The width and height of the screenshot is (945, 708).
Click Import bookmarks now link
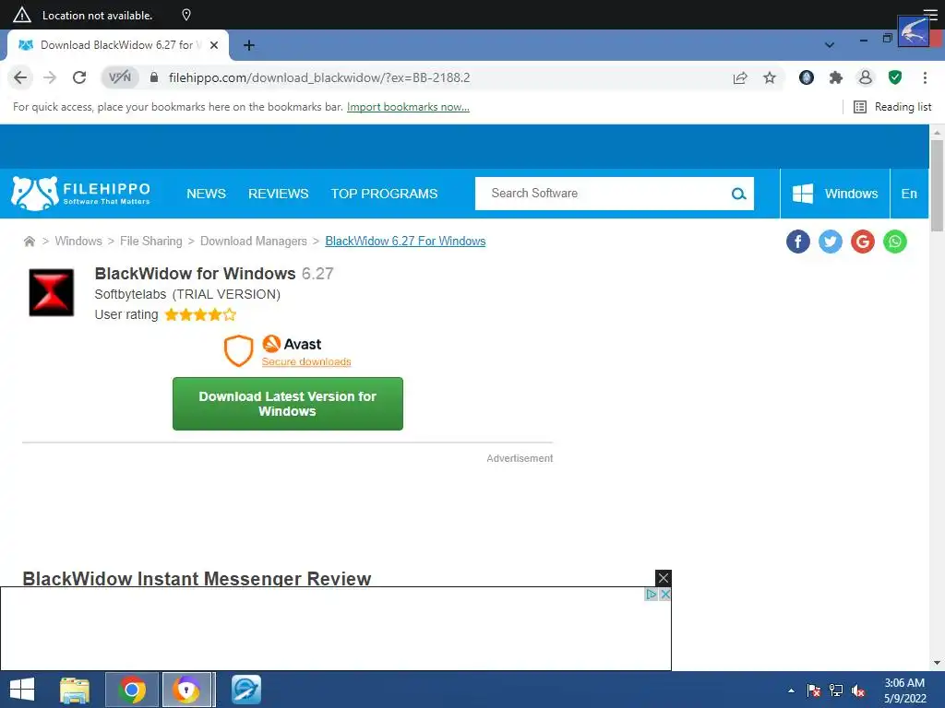pyautogui.click(x=408, y=107)
